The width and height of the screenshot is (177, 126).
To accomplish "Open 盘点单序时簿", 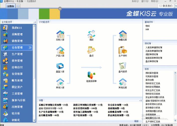I will [x=152, y=61].
